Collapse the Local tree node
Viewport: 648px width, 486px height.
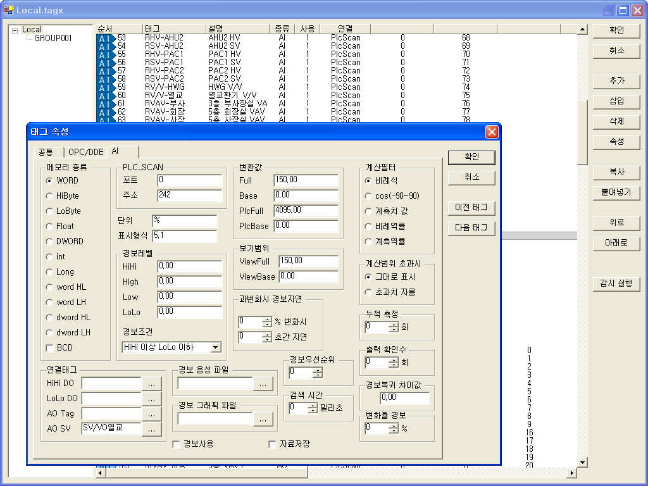pyautogui.click(x=15, y=30)
